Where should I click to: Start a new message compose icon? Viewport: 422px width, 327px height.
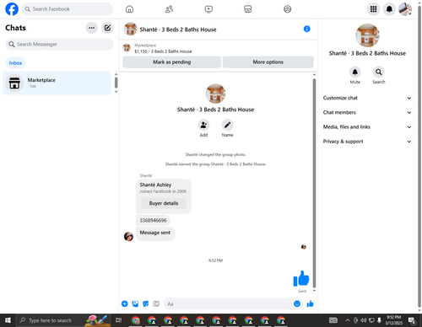[107, 28]
